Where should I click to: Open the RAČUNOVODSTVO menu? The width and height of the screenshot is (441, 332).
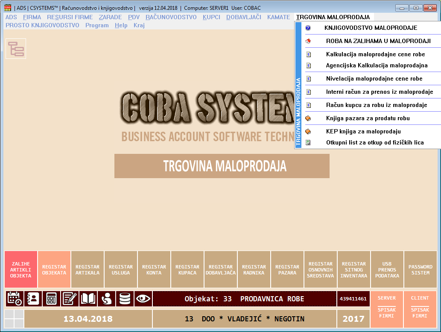(x=171, y=17)
